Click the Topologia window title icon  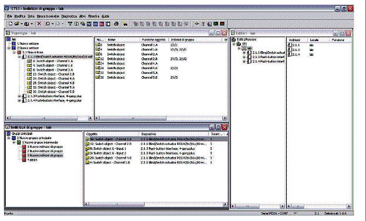(x=8, y=33)
